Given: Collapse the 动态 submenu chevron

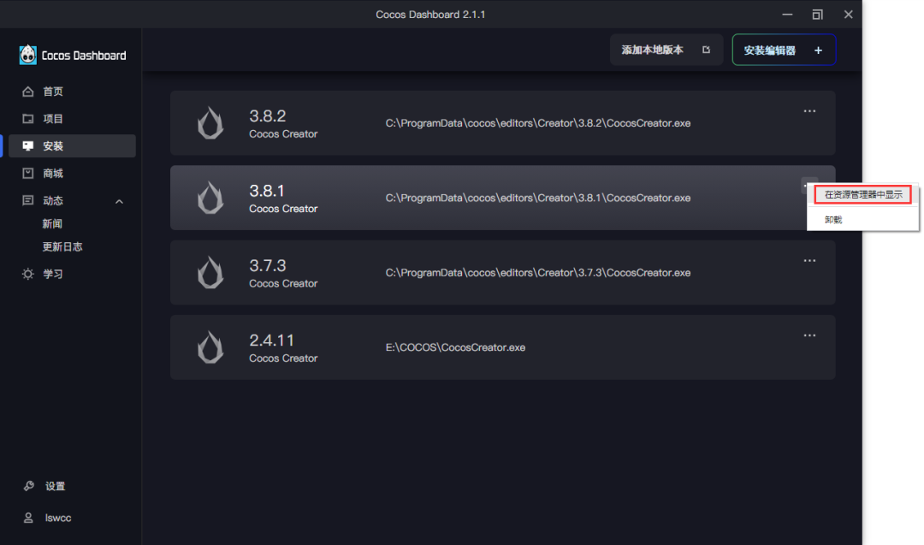Looking at the screenshot, I should click(119, 202).
